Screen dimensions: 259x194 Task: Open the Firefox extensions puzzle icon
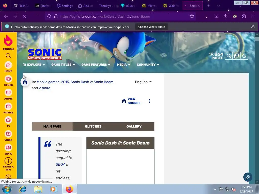click(244, 16)
